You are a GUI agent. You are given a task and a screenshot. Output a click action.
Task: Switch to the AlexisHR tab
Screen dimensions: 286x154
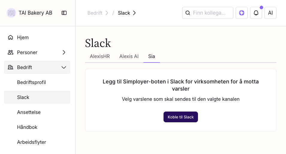[100, 56]
